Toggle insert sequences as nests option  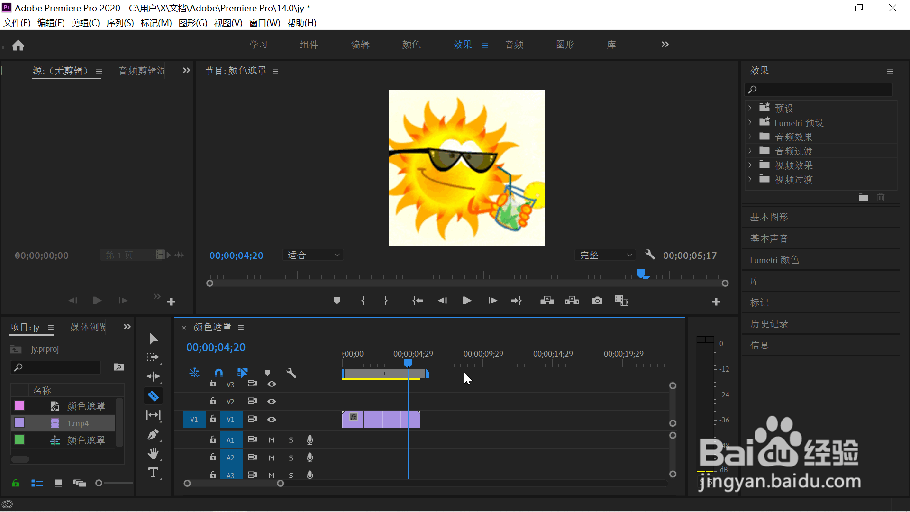194,373
